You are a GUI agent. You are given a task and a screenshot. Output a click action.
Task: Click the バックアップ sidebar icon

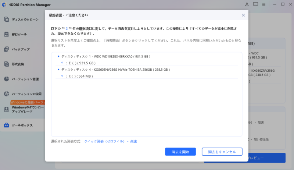(x=6, y=49)
